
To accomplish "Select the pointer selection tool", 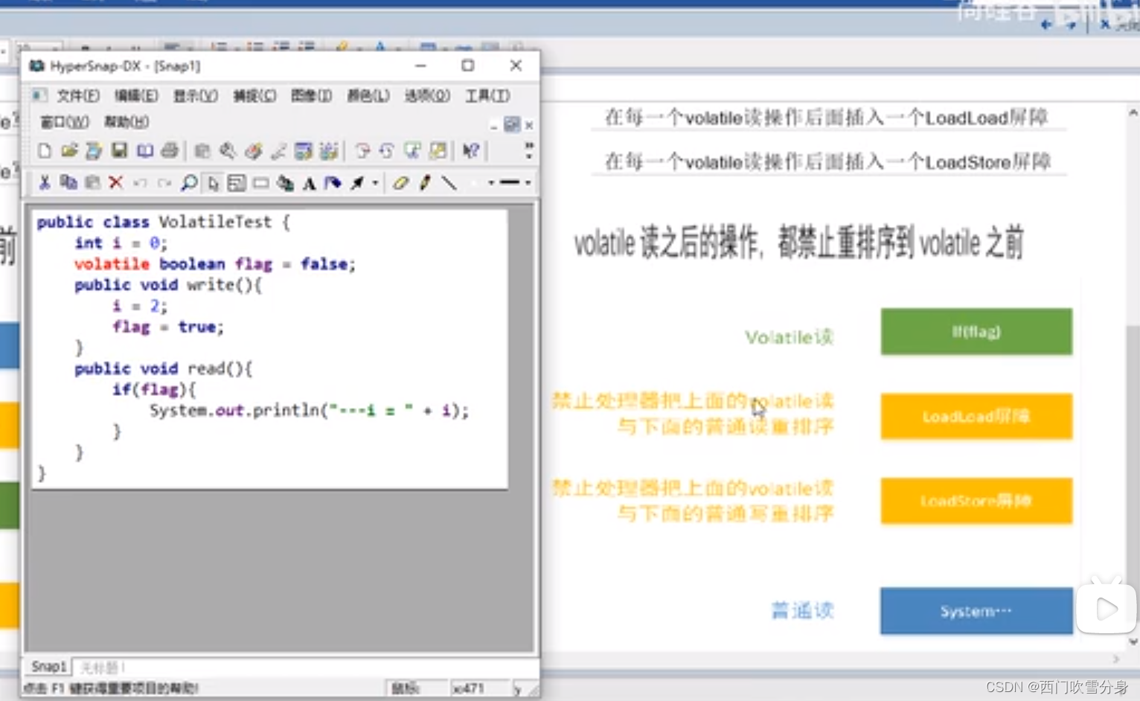I will (213, 182).
